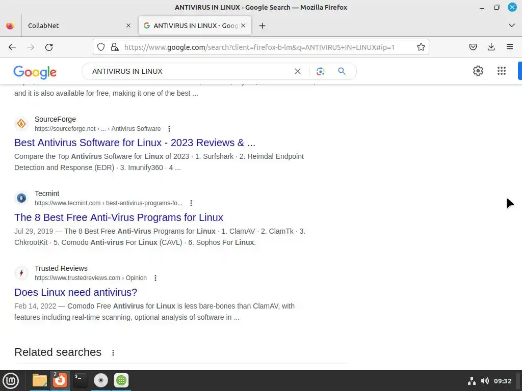List all open tabs dropdown
This screenshot has height=391, width=522.
511,25
